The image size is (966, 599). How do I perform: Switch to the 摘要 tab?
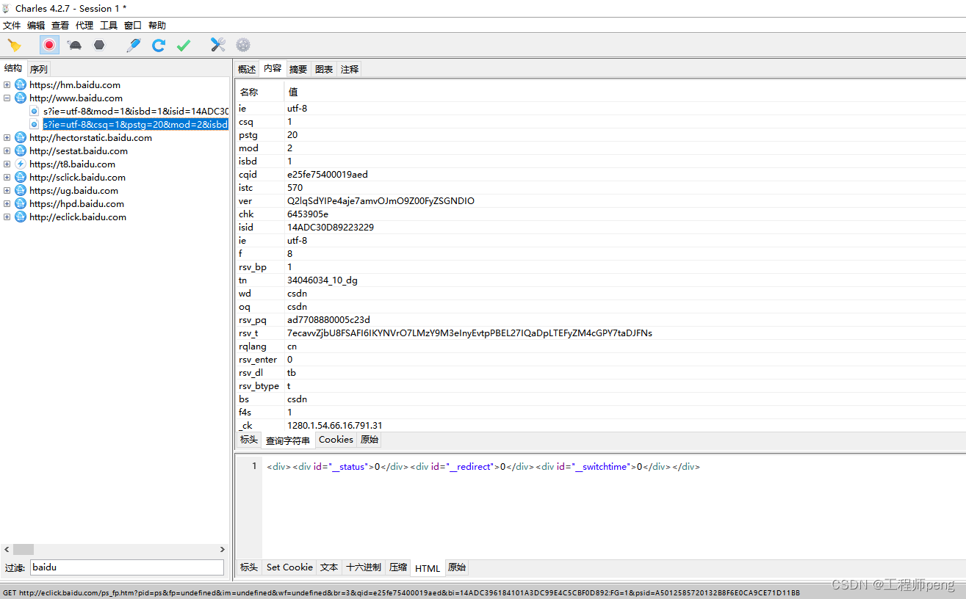tap(298, 69)
